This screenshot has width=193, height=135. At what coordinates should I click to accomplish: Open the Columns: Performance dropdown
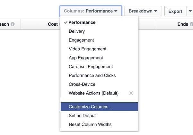point(91,11)
